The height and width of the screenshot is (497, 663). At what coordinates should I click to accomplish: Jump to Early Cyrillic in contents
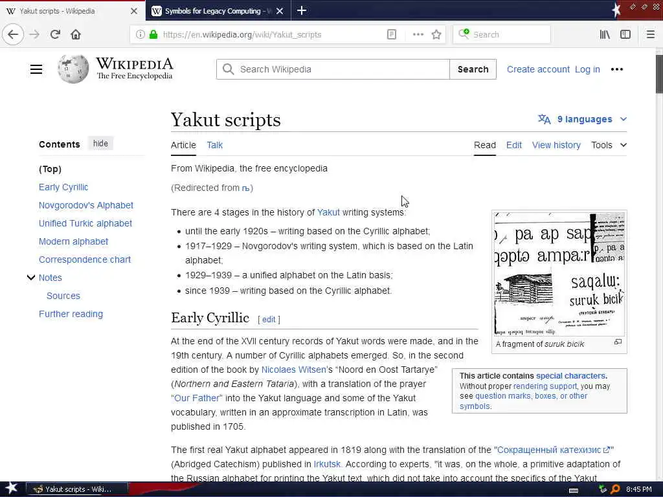click(x=63, y=187)
